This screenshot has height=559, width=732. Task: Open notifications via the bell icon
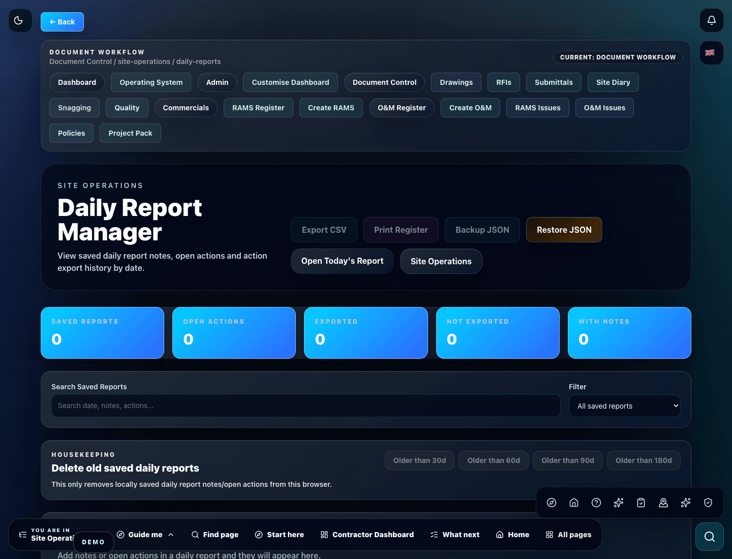pos(712,20)
